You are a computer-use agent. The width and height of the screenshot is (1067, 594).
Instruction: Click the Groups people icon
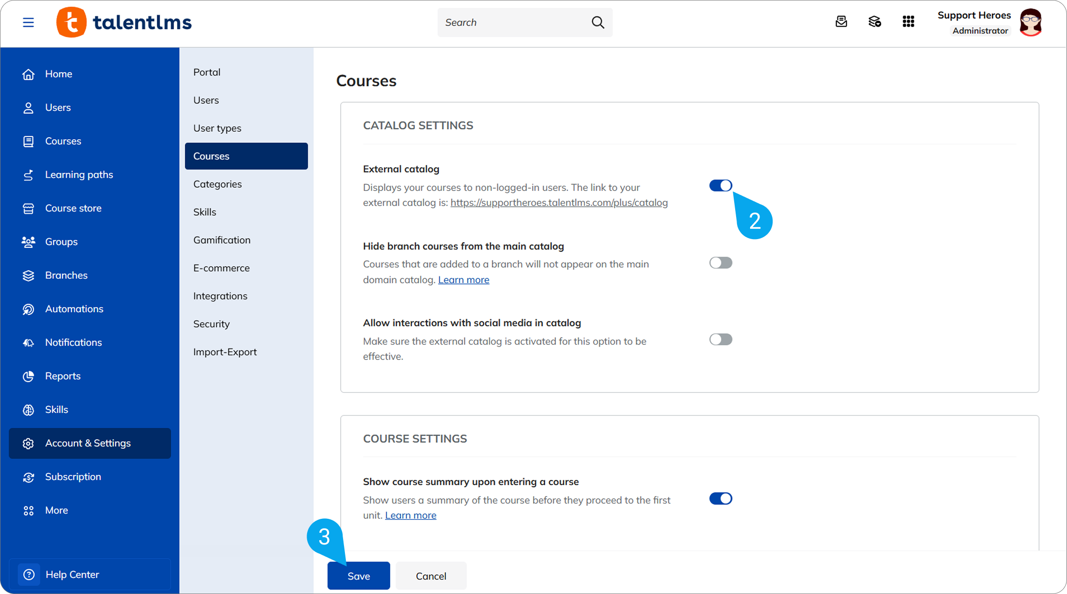[28, 242]
